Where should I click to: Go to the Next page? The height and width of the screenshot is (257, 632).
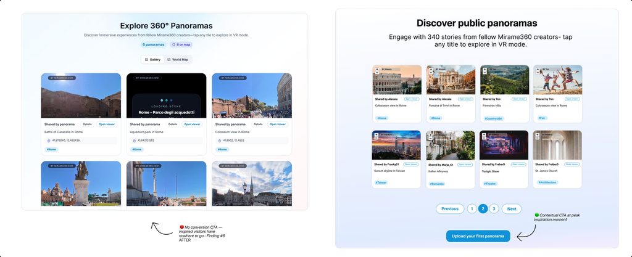512,209
